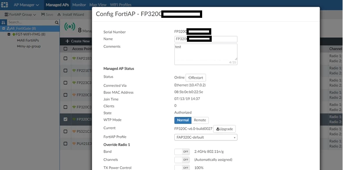Click the green wifi icon of FAP21B3 row
The width and height of the screenshot is (343, 170).
74,58
